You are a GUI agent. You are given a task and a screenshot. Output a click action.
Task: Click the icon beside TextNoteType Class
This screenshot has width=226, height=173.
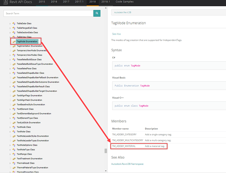(x=14, y=149)
